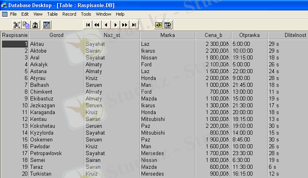Select the Kokshetau city cell

click(x=57, y=126)
